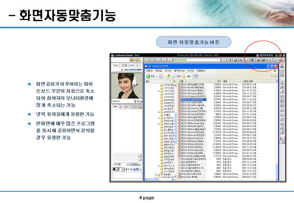Click the Explorer up-folder icon

168,76
